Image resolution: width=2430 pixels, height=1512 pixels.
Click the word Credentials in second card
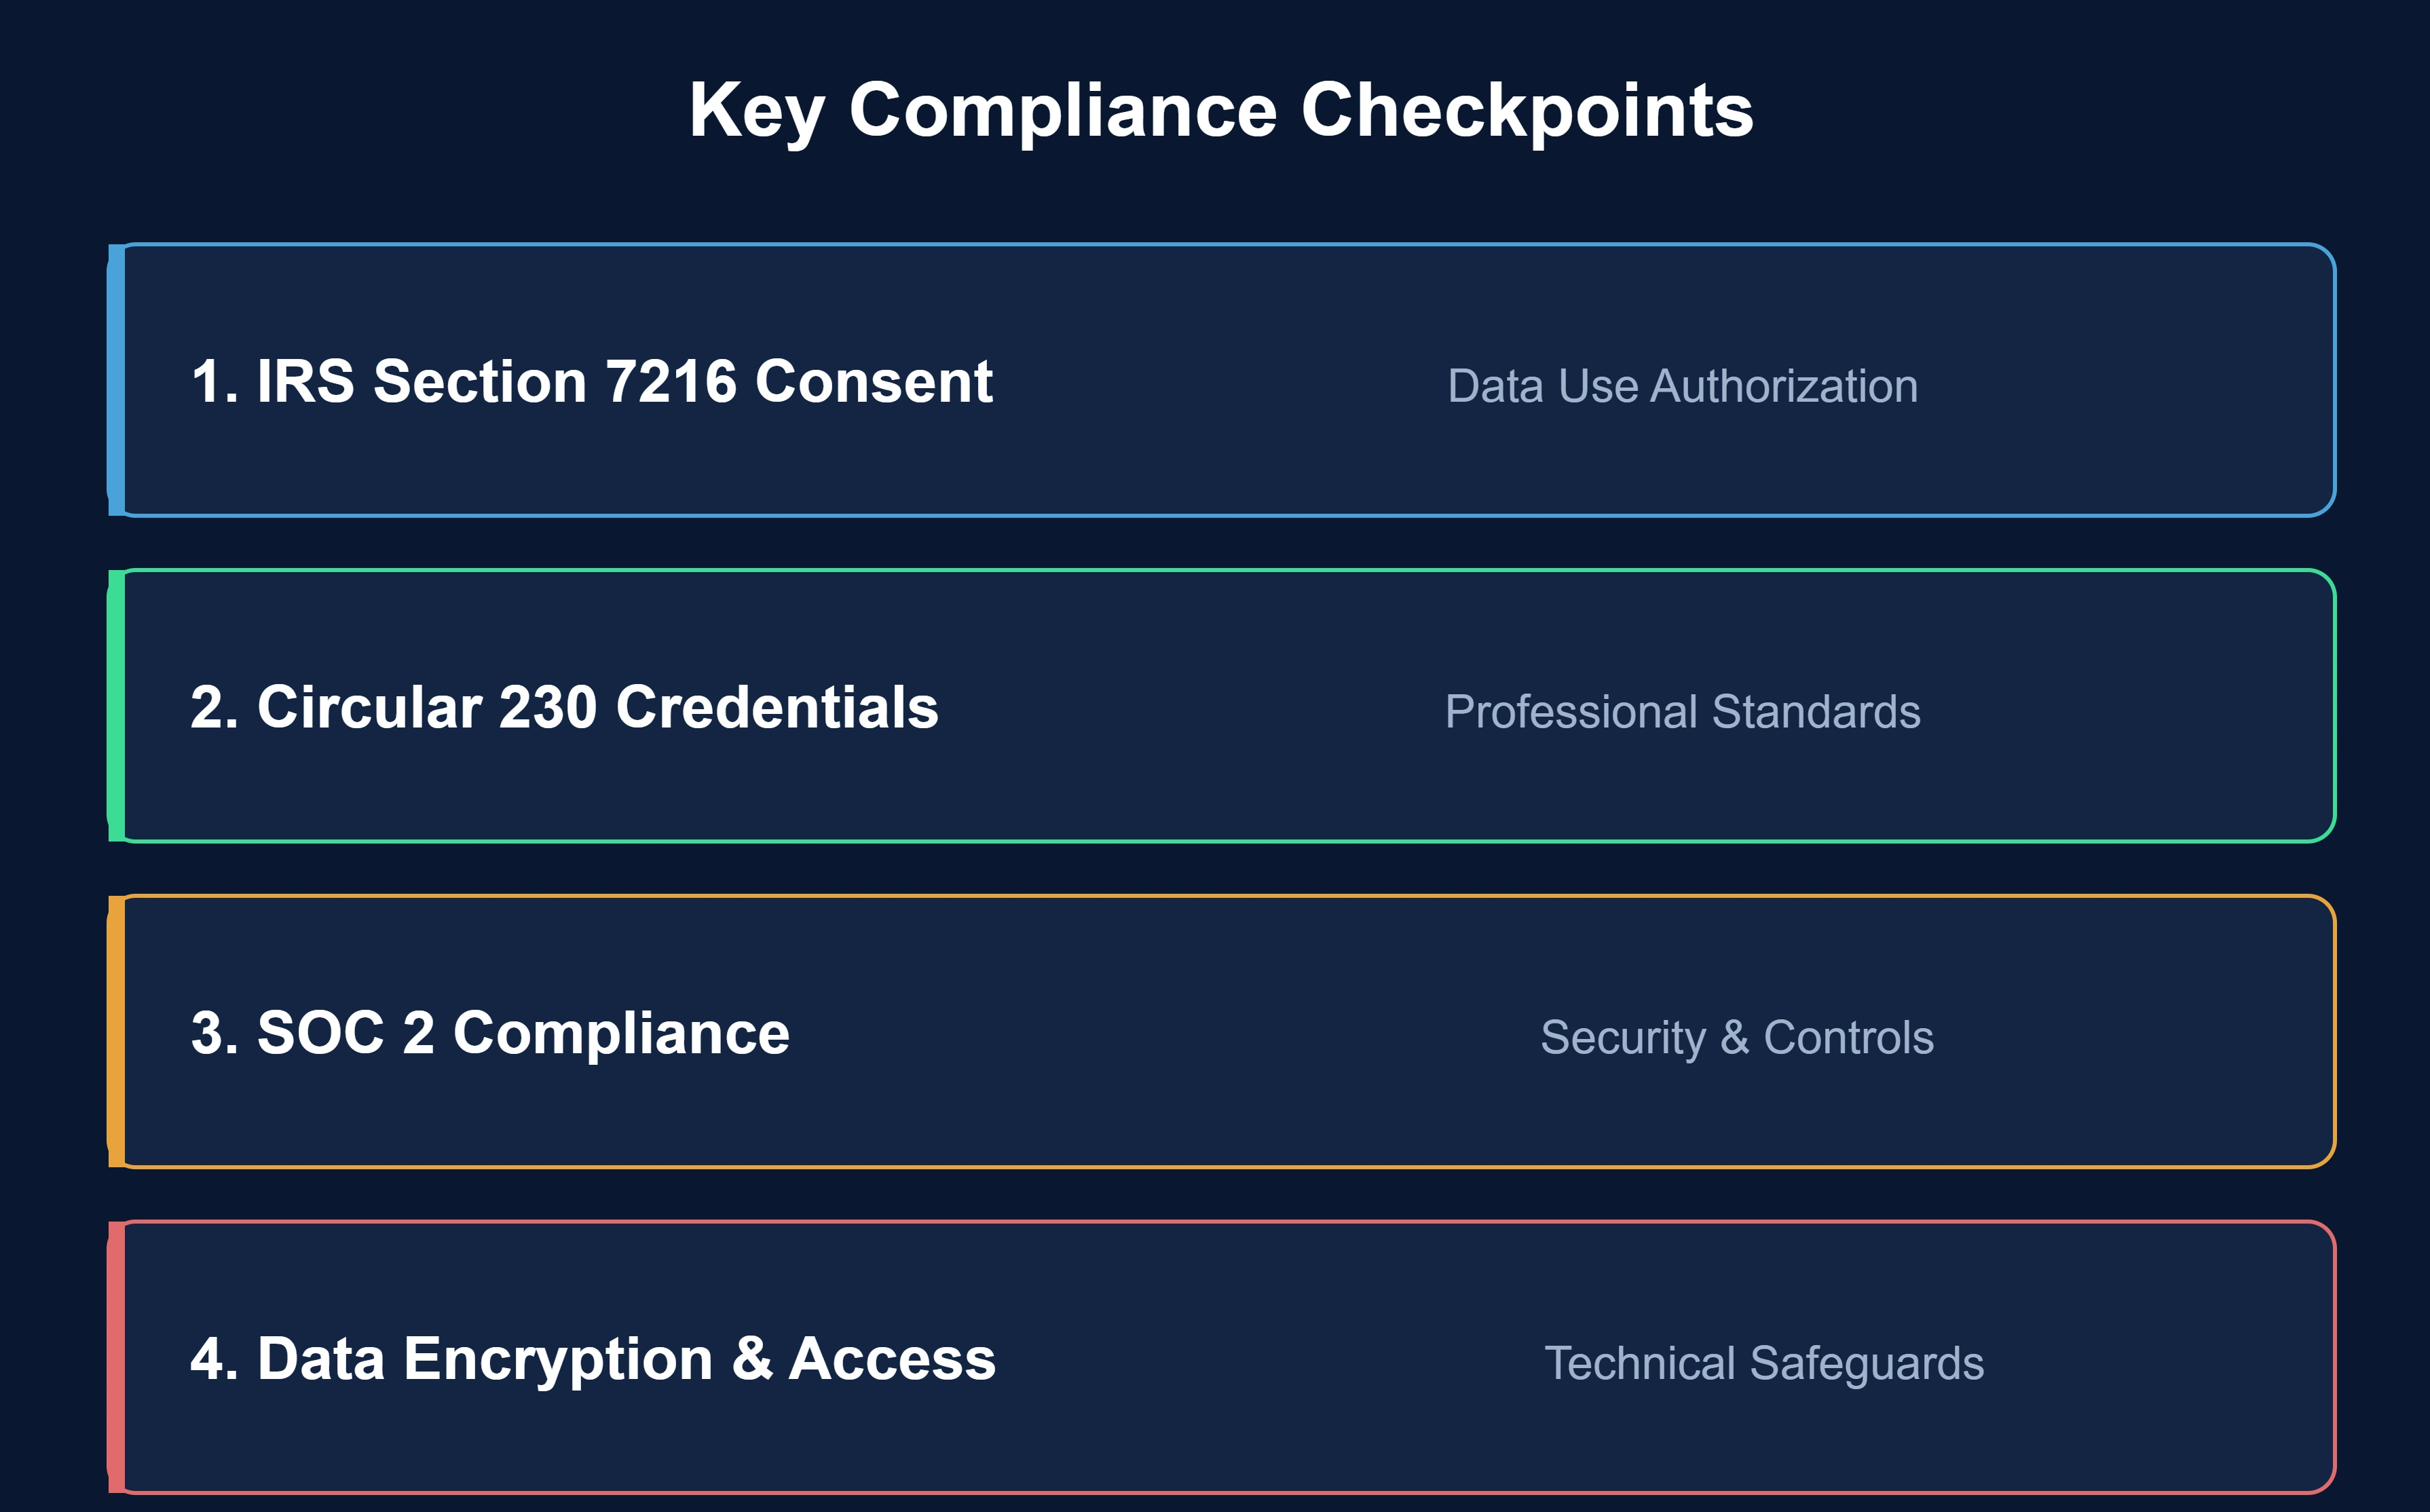coord(778,707)
